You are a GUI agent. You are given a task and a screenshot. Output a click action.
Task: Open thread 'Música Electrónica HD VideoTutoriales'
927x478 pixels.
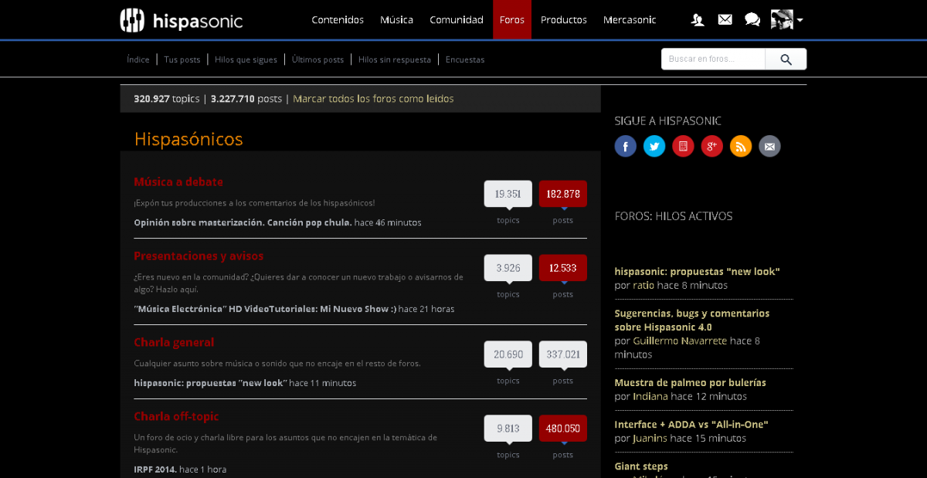265,309
